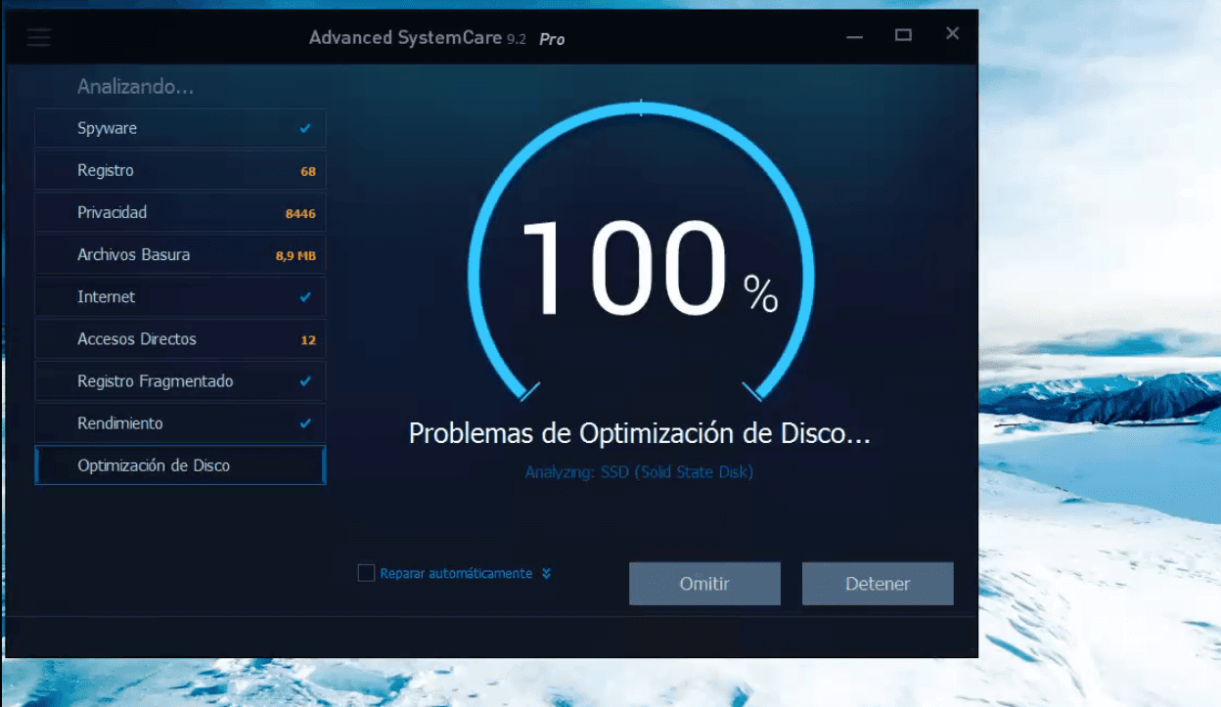Expand the Reparar automáticamente double-chevron options
This screenshot has height=707, width=1221.
[546, 574]
